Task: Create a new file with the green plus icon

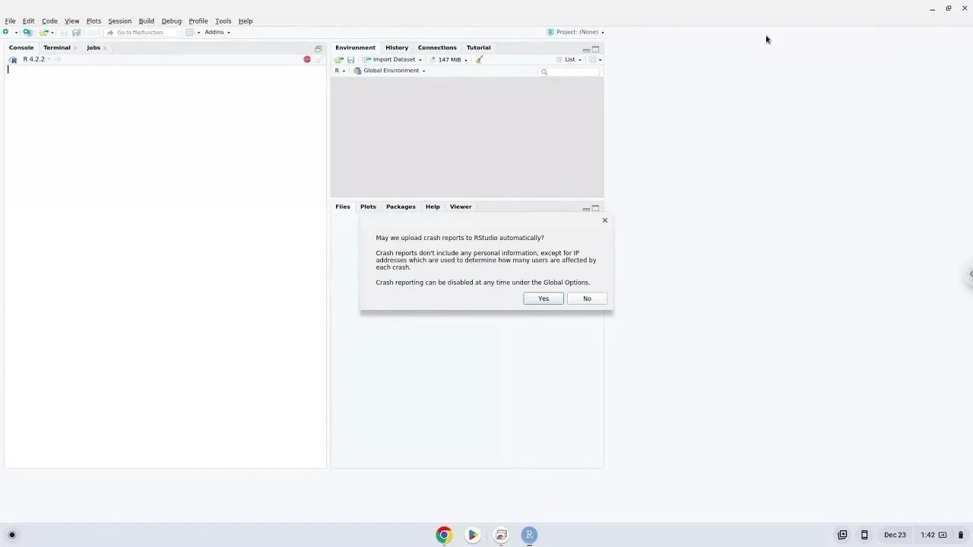Action: tap(5, 32)
